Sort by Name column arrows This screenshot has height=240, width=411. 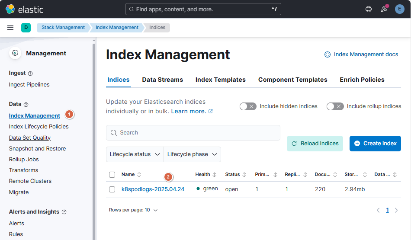(139, 175)
